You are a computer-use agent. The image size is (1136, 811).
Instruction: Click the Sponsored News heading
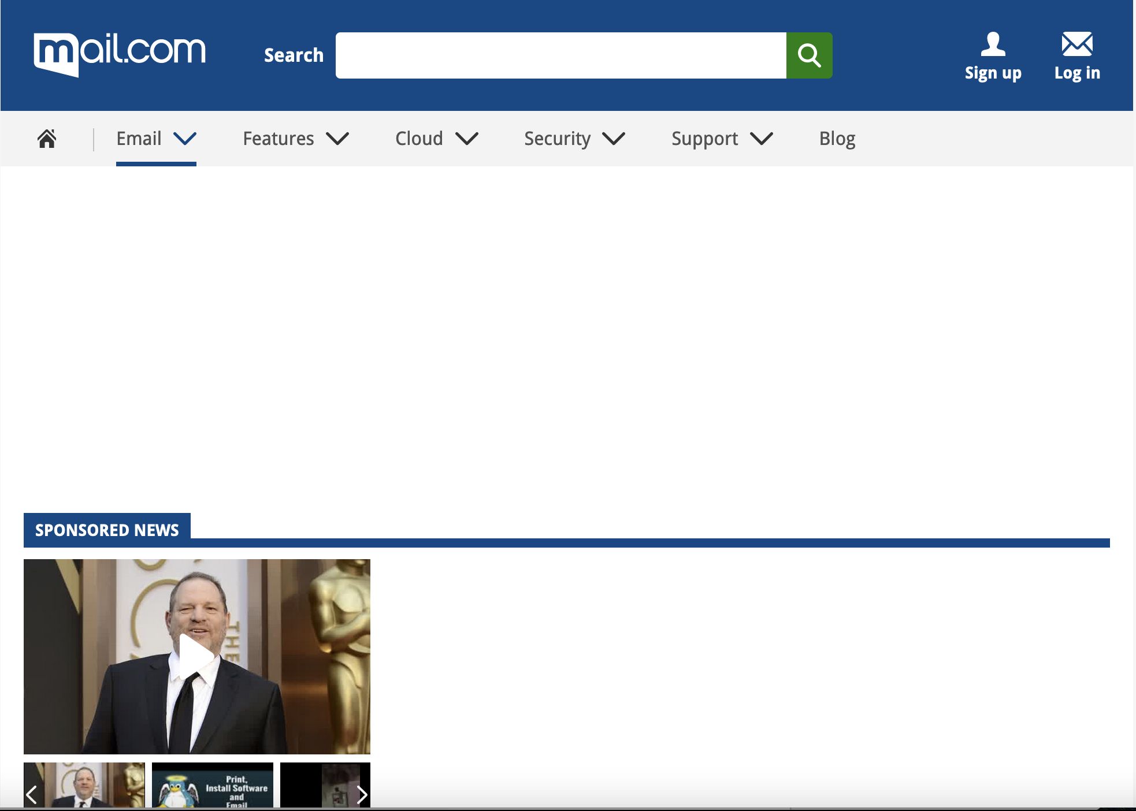click(107, 530)
